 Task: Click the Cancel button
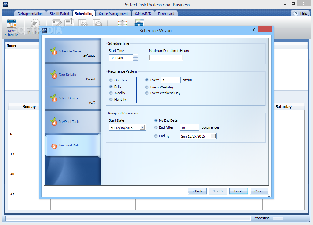(259, 191)
